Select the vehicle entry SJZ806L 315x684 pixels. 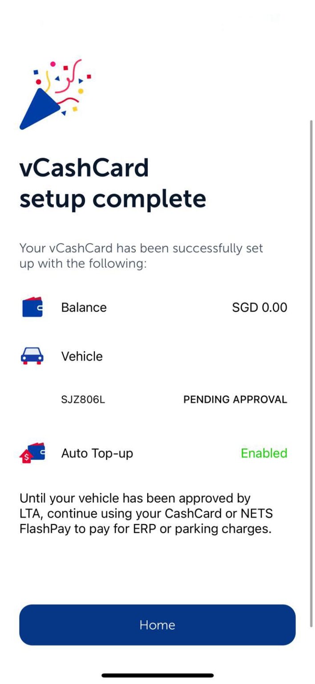click(83, 399)
